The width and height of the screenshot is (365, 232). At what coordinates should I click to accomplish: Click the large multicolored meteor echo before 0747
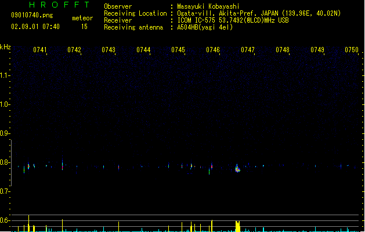click(x=237, y=168)
